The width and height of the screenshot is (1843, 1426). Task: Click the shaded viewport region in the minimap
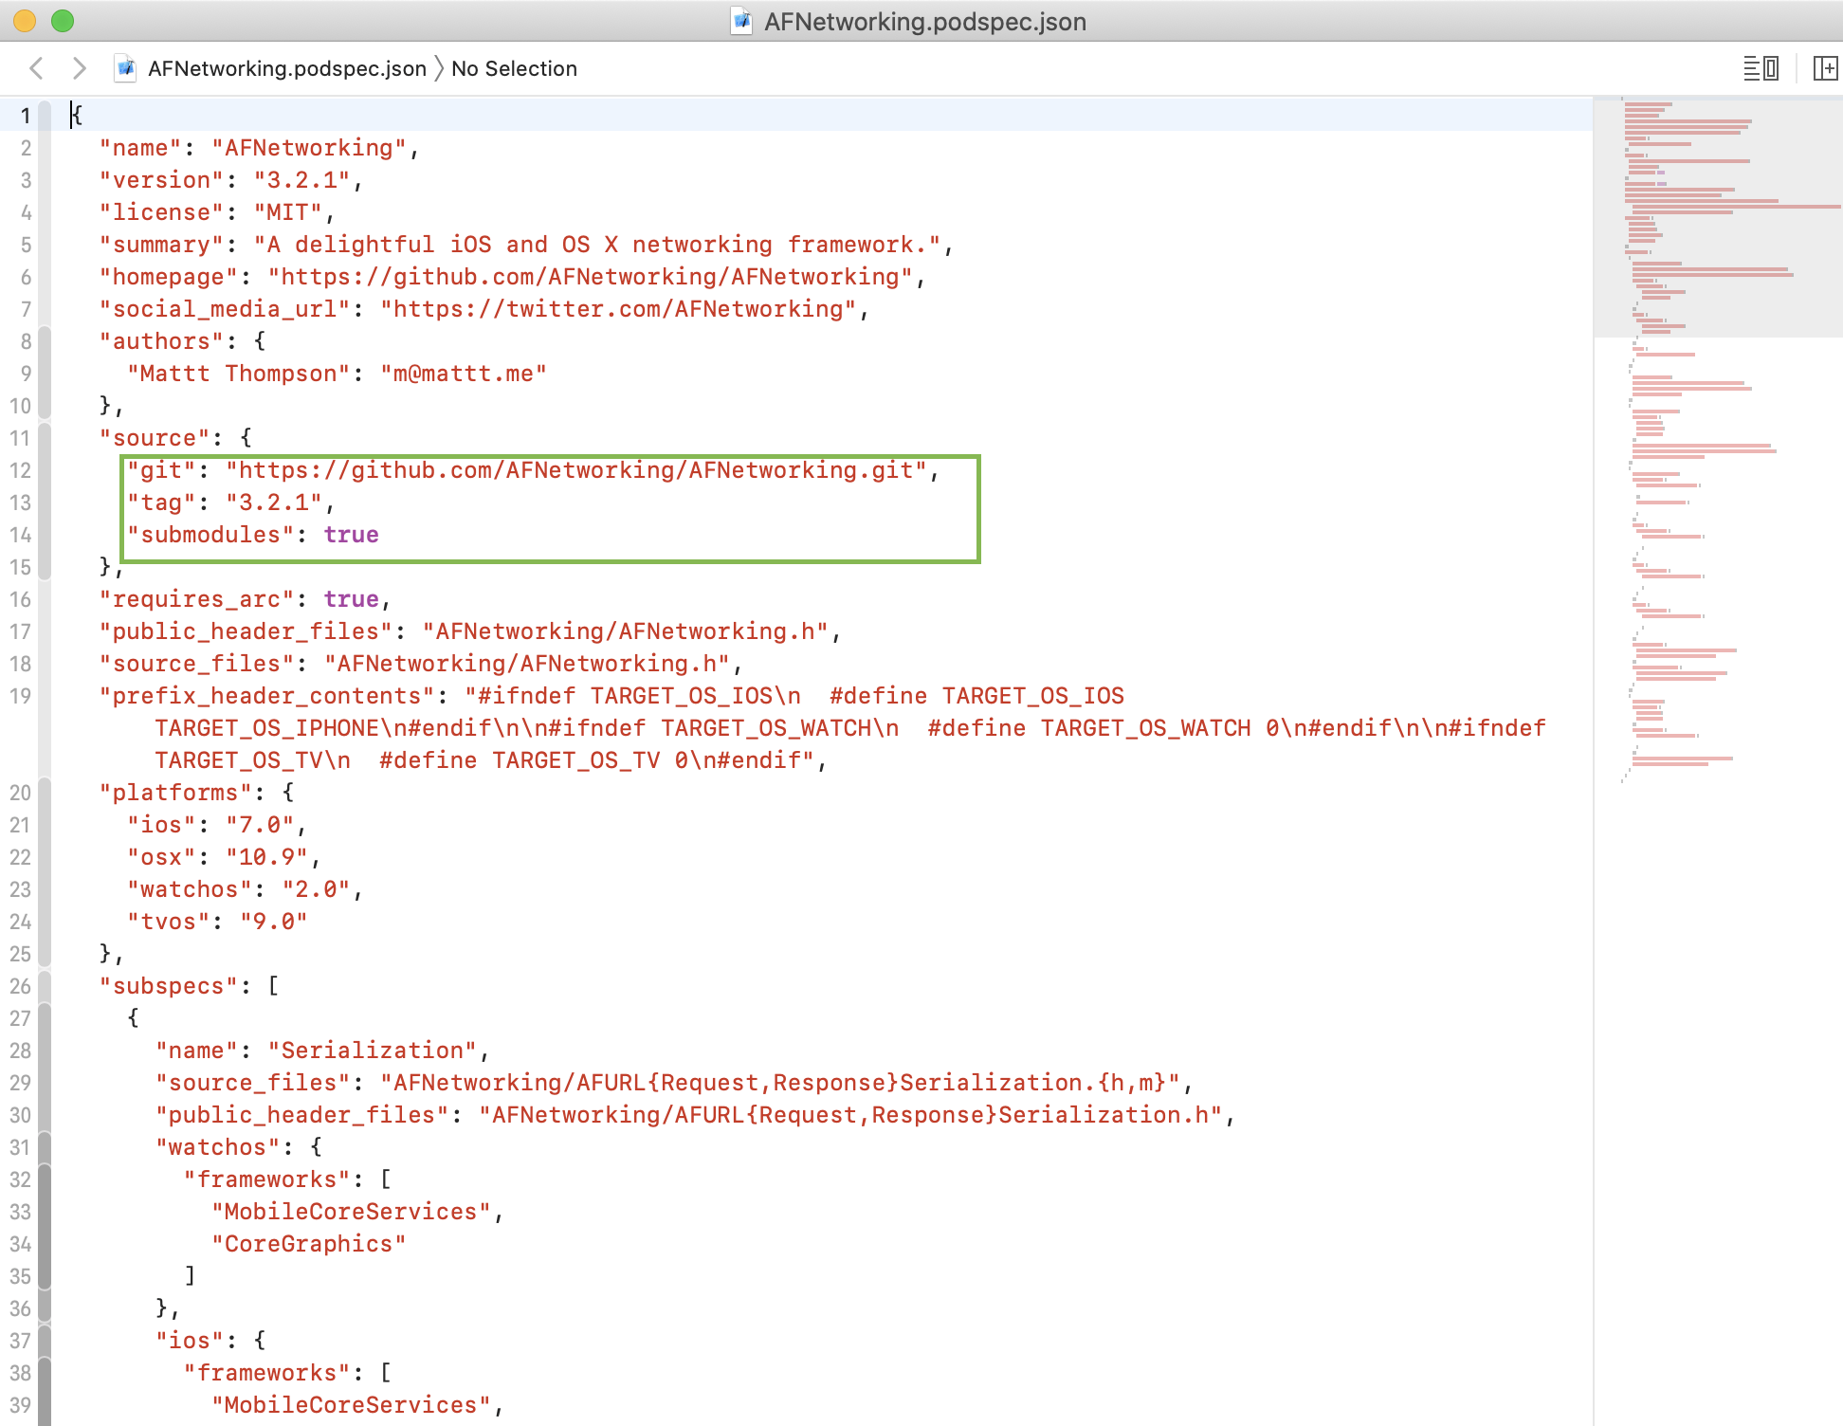coord(1718,218)
